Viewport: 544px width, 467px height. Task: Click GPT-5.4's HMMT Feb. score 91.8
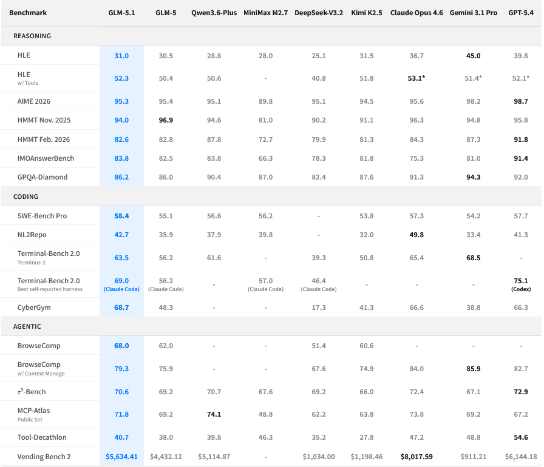pyautogui.click(x=521, y=139)
